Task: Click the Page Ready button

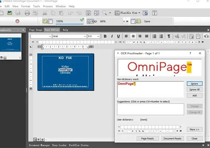Action: [x=148, y=139]
